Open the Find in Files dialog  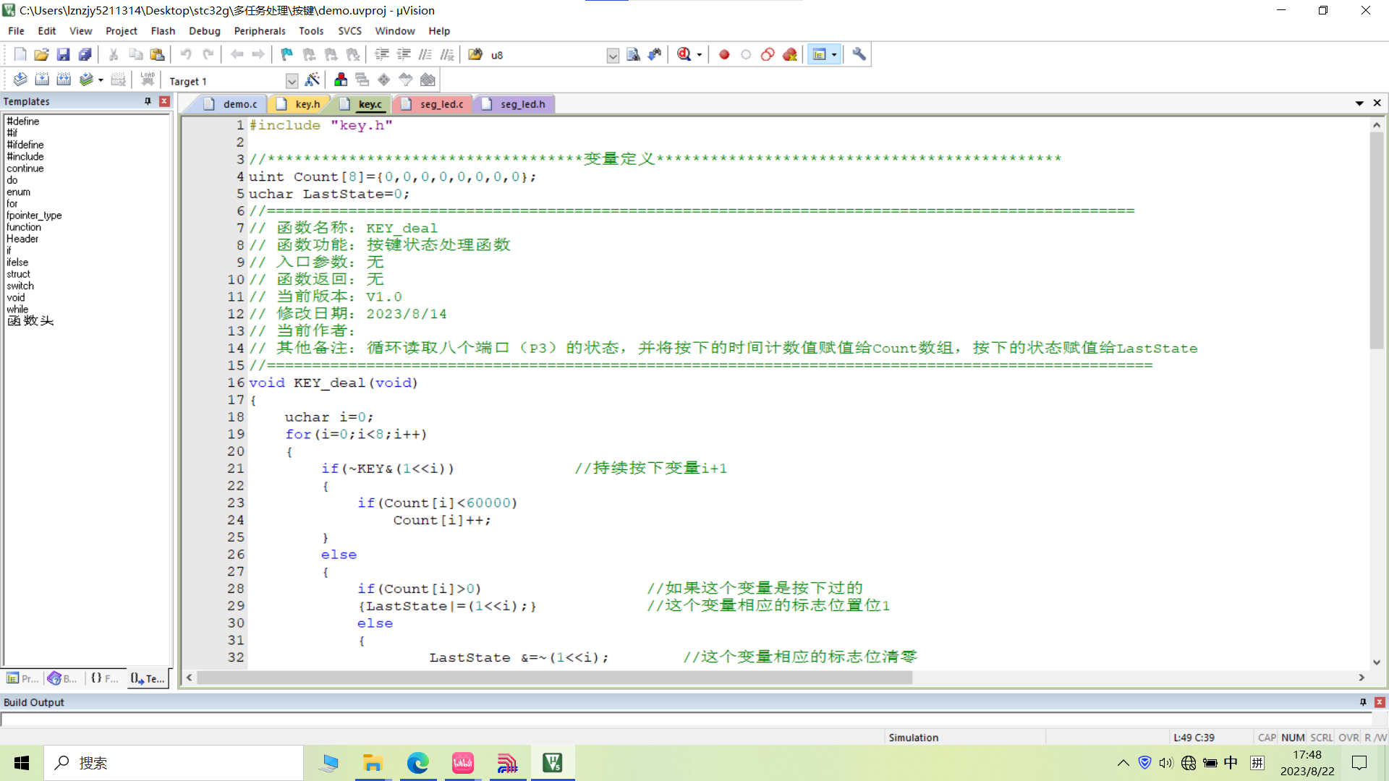475,54
